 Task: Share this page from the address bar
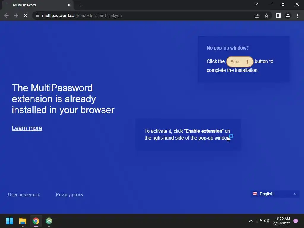pyautogui.click(x=257, y=15)
